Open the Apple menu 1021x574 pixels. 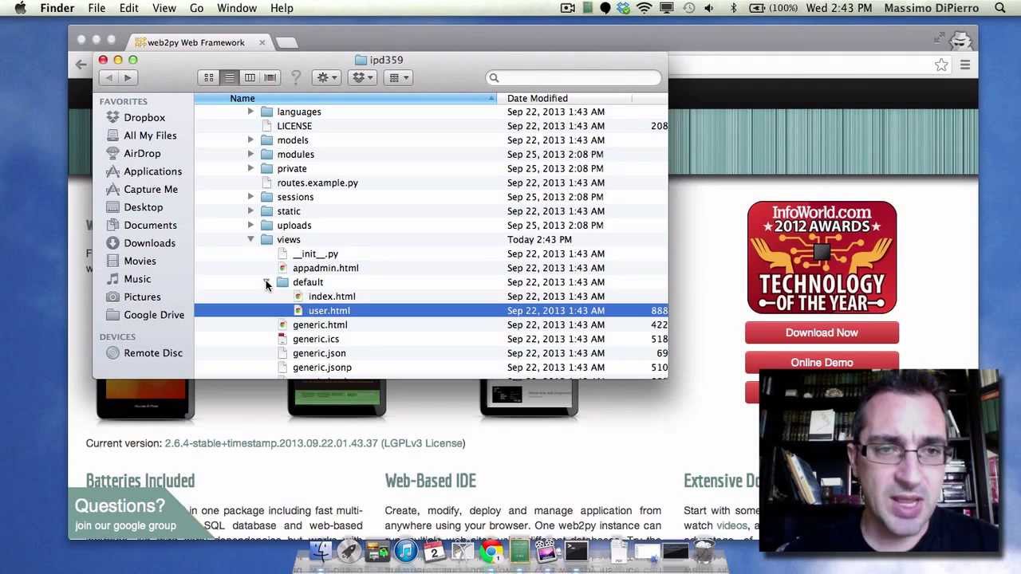pyautogui.click(x=21, y=8)
